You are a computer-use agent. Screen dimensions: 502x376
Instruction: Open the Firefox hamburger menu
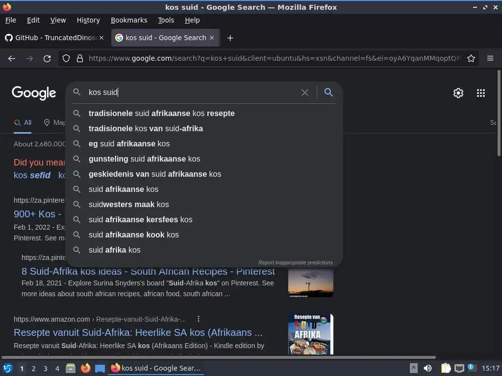pos(490,58)
